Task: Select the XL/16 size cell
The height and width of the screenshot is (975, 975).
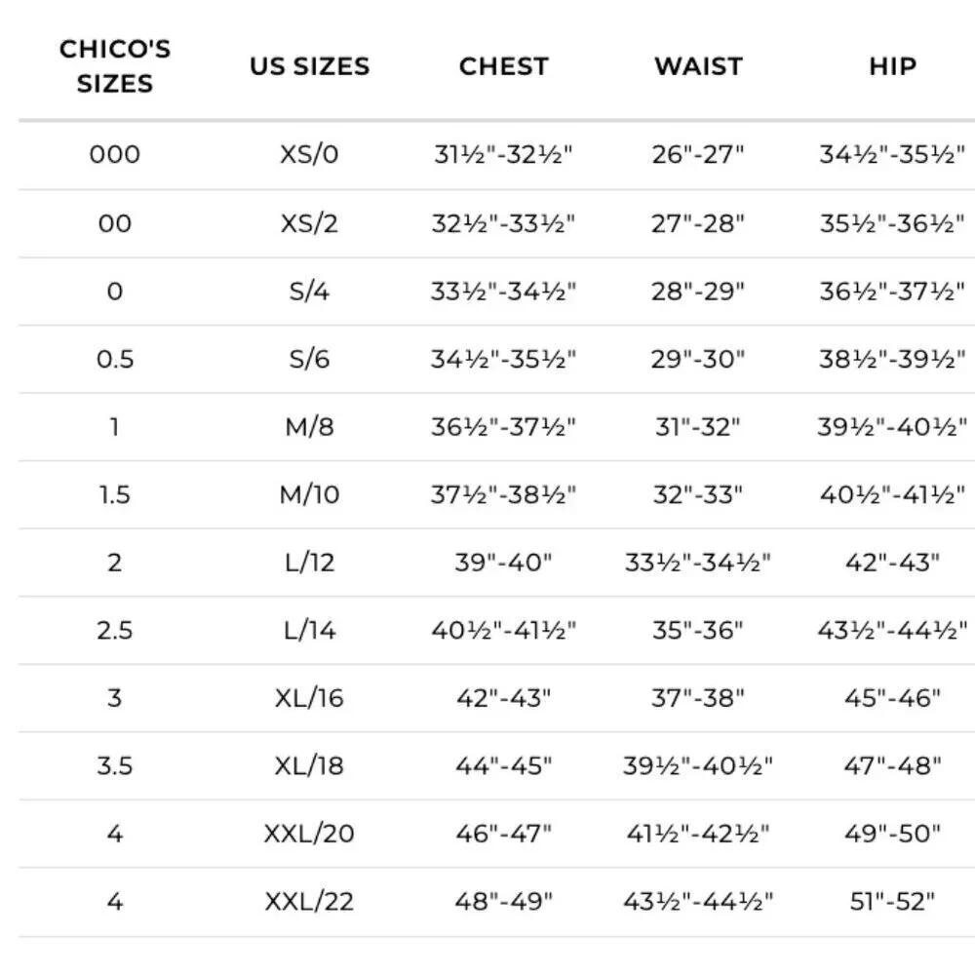Action: (309, 698)
